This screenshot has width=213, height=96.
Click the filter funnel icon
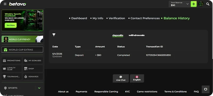pyautogui.click(x=54, y=35)
